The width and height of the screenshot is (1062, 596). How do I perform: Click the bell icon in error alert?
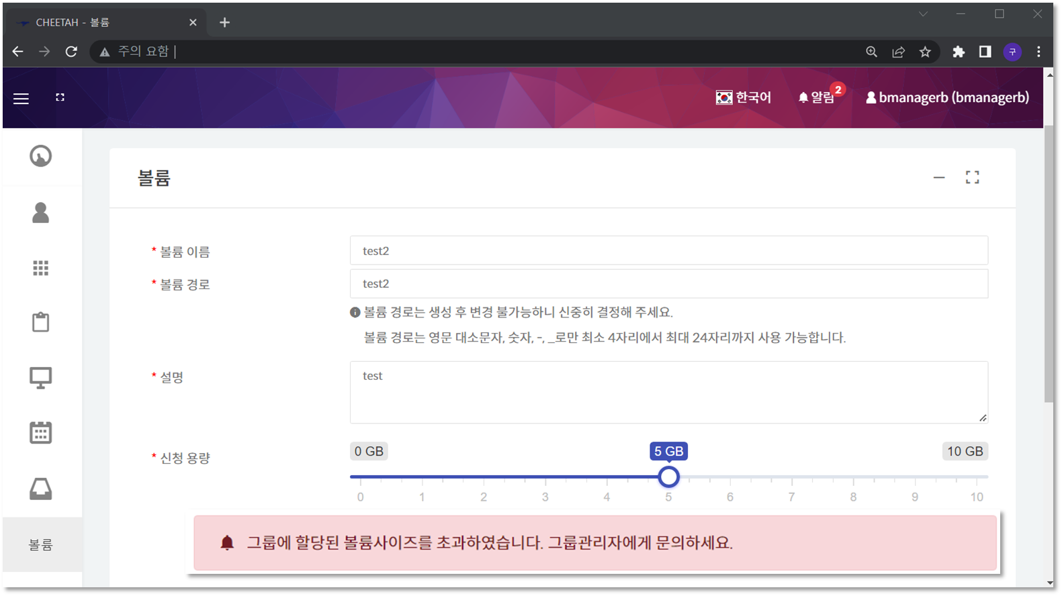pyautogui.click(x=227, y=542)
